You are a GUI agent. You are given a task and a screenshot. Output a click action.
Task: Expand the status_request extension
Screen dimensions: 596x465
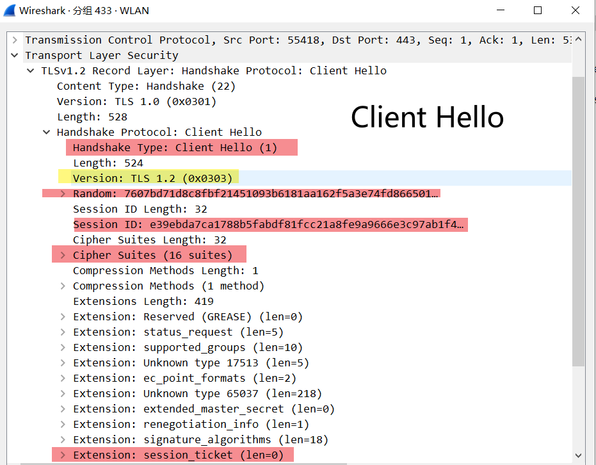(x=63, y=332)
